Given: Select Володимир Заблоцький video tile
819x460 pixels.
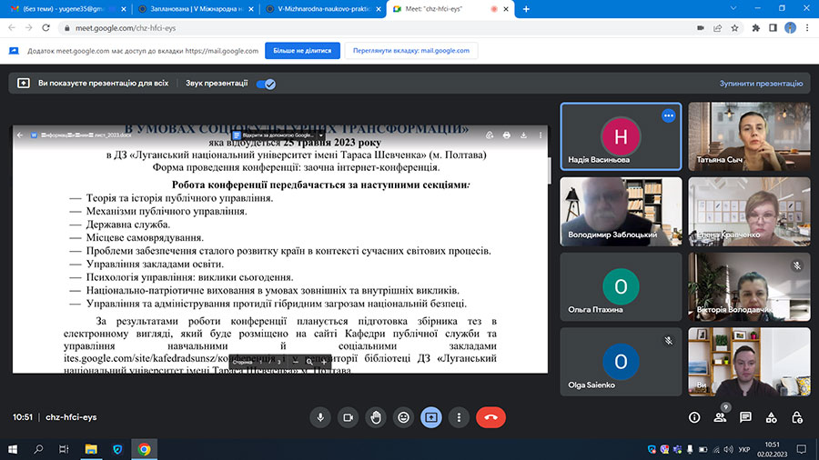Looking at the screenshot, I should pos(621,211).
